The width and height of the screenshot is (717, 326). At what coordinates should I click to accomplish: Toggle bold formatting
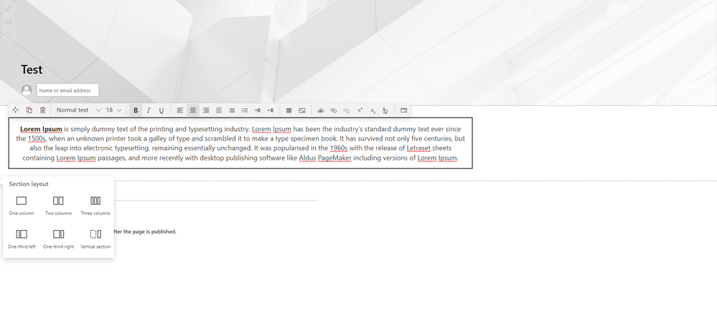click(136, 110)
